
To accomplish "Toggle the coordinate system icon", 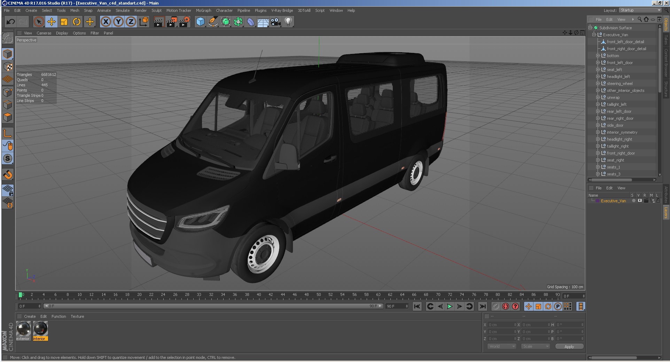I will tap(143, 22).
